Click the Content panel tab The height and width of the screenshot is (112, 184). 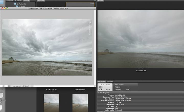tap(41, 1)
